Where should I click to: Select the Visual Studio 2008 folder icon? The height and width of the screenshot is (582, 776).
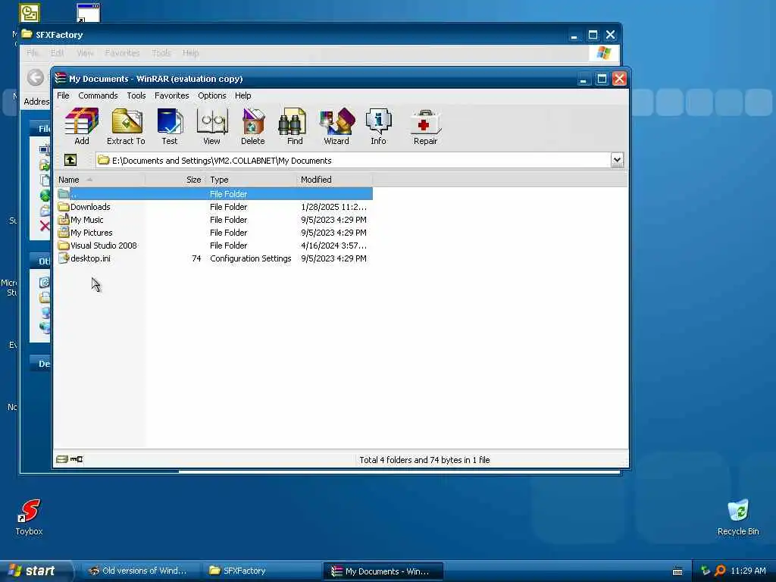[64, 246]
